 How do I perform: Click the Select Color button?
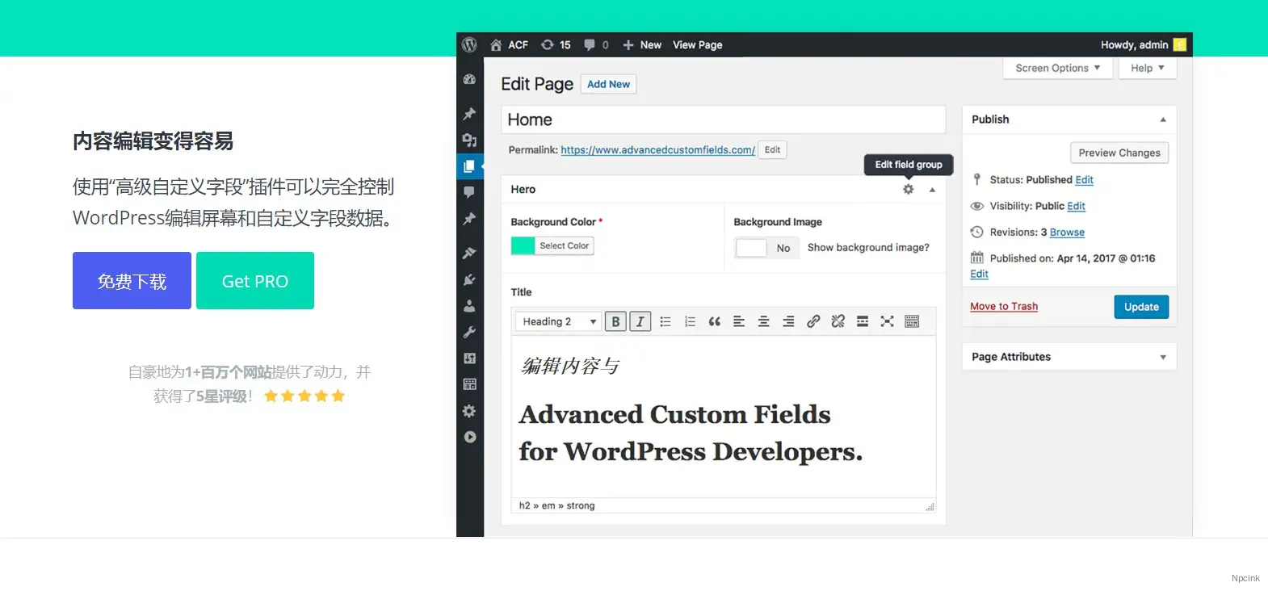coord(565,245)
